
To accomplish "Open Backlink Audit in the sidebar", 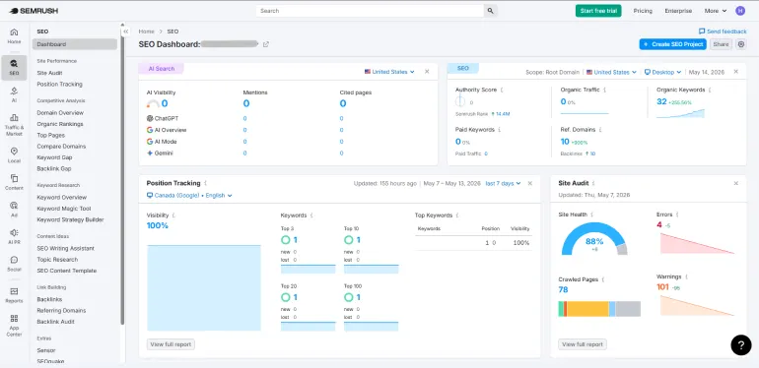I will click(55, 322).
